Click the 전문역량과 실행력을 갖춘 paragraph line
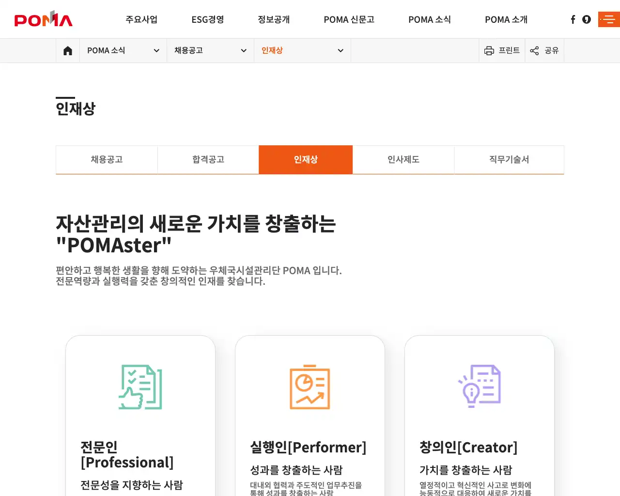 pos(160,281)
